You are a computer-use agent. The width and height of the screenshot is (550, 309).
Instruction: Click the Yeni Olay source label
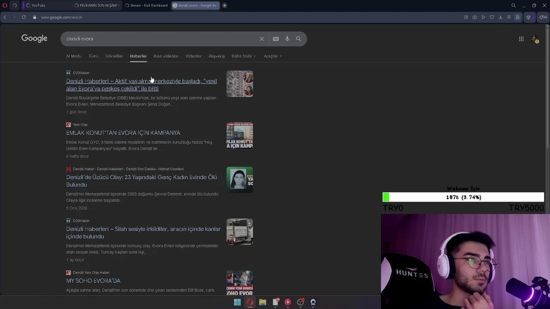tap(80, 125)
